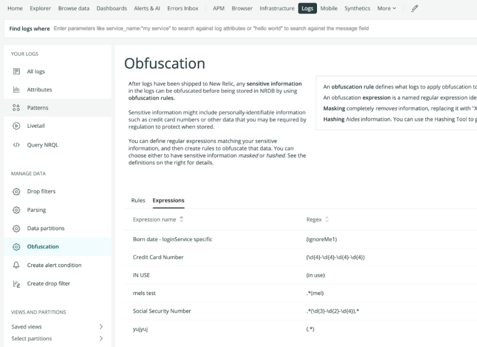Image resolution: width=477 pixels, height=347 pixels.
Task: Open Data partitions in sidebar
Action: coord(46,228)
